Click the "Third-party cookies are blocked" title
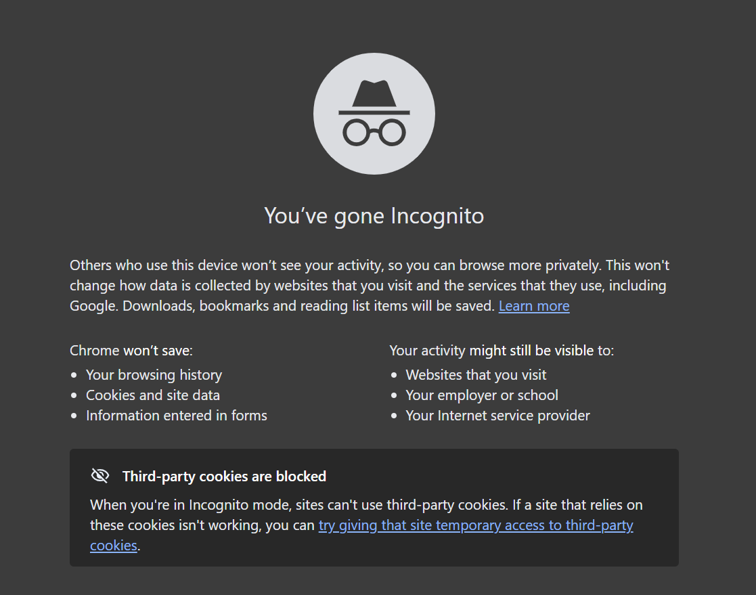This screenshot has width=756, height=595. (224, 477)
